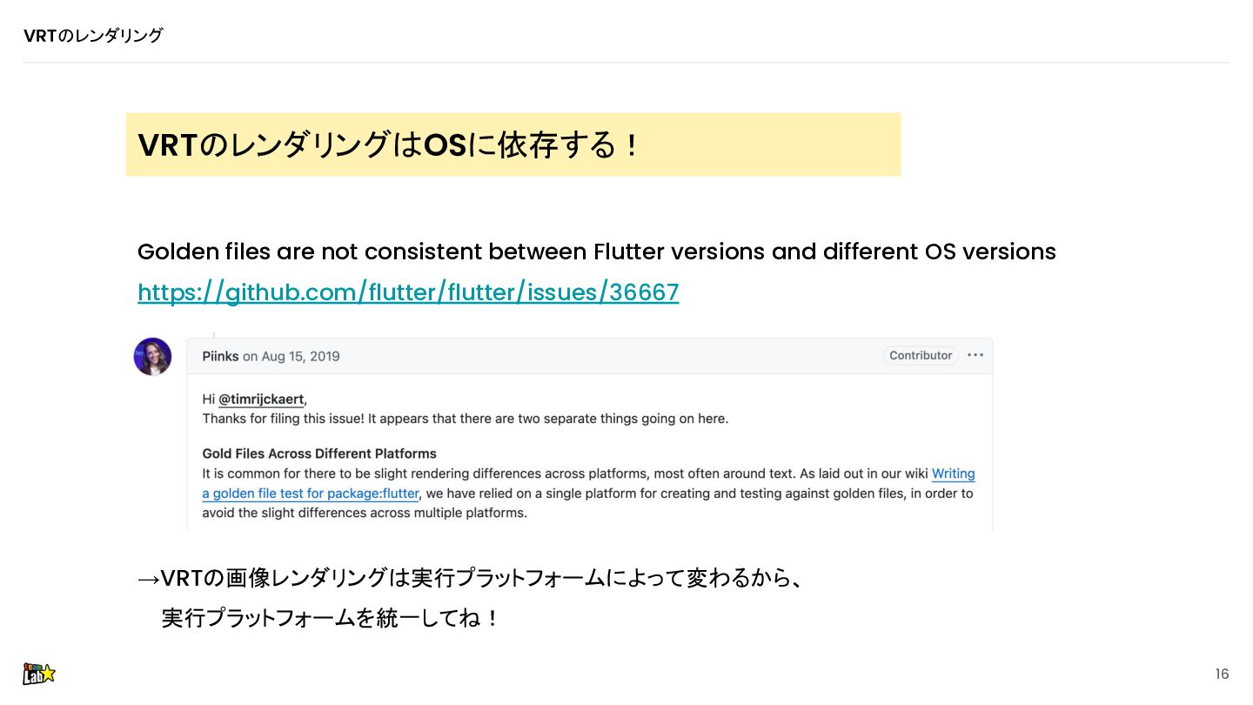Open the Piinks username link

(220, 356)
